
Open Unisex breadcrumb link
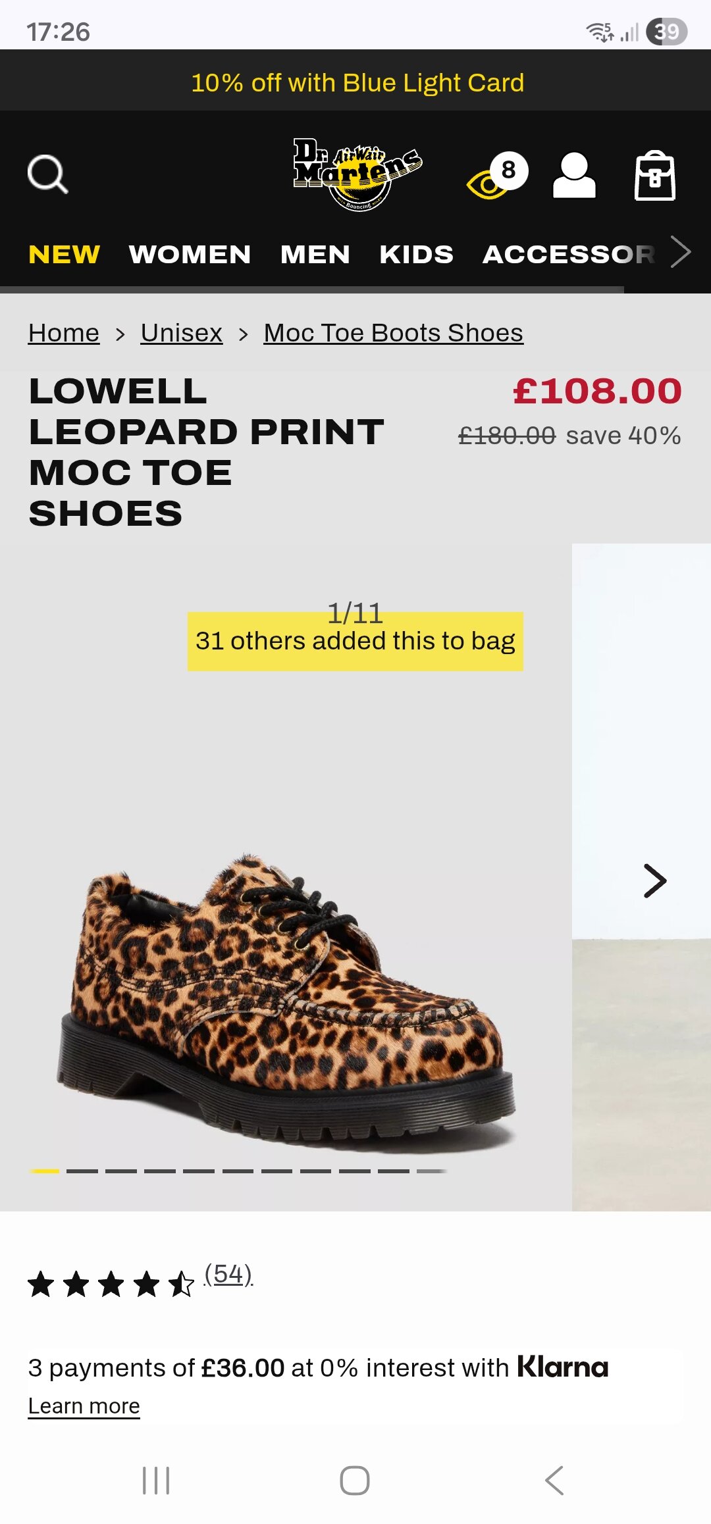(x=182, y=333)
